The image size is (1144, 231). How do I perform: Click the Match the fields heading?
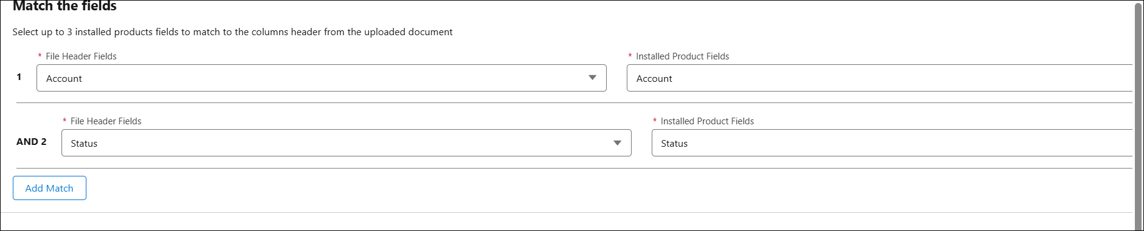pos(65,6)
